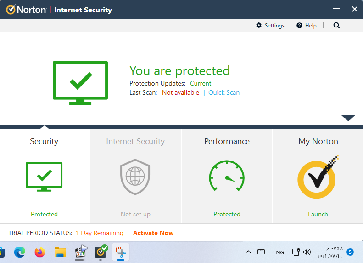Open the Security tab heading
The width and height of the screenshot is (363, 263).
tap(44, 141)
